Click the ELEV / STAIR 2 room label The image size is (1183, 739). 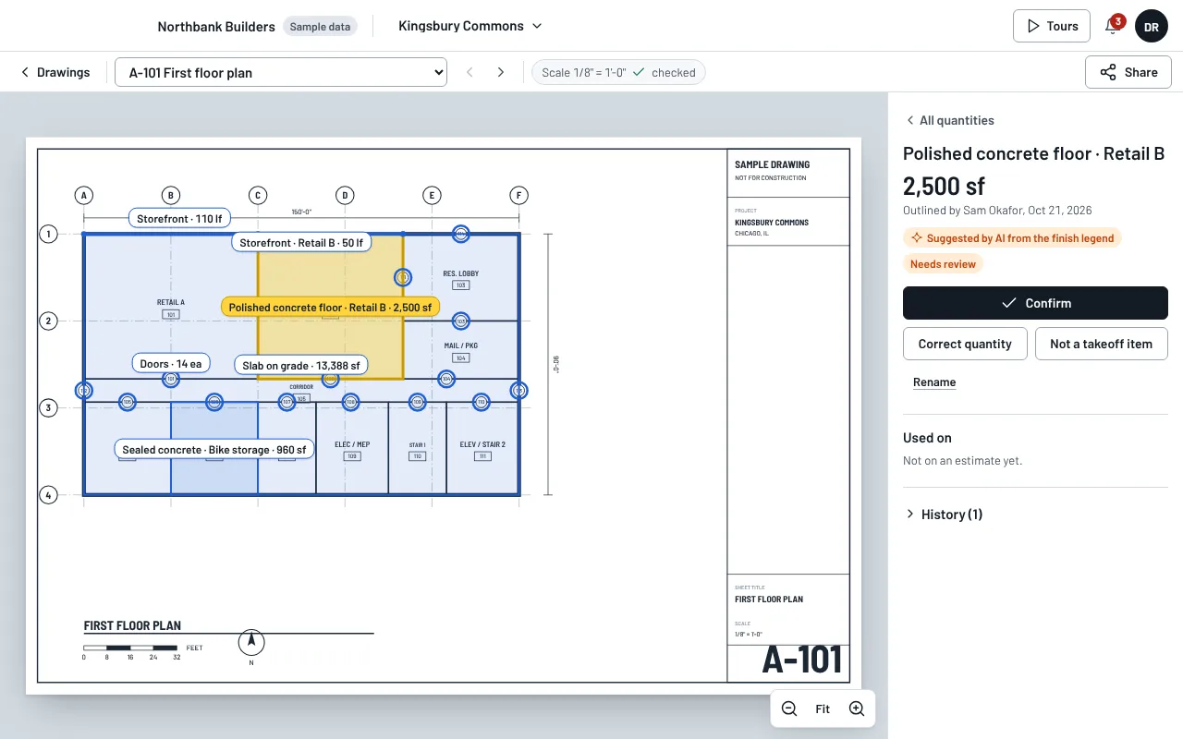(x=482, y=444)
